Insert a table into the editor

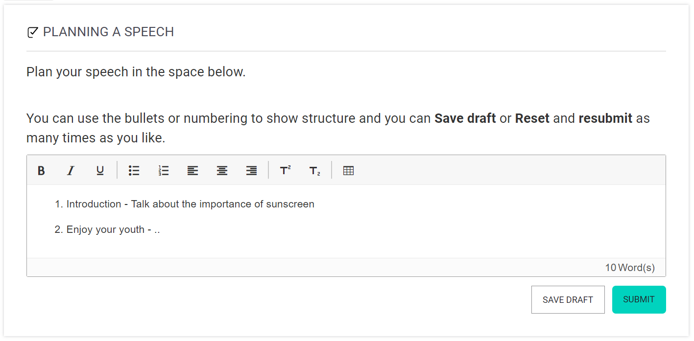coord(348,170)
